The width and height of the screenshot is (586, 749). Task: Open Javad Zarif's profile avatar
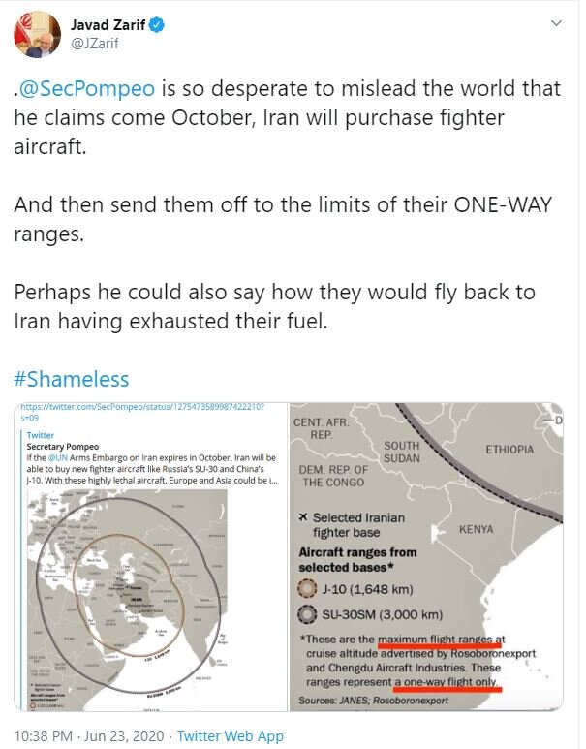pos(37,34)
